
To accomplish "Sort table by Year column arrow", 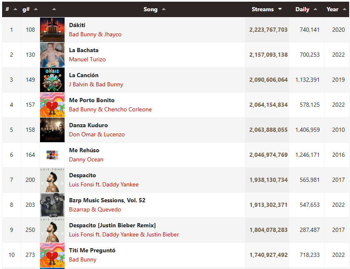I will click(x=345, y=9).
